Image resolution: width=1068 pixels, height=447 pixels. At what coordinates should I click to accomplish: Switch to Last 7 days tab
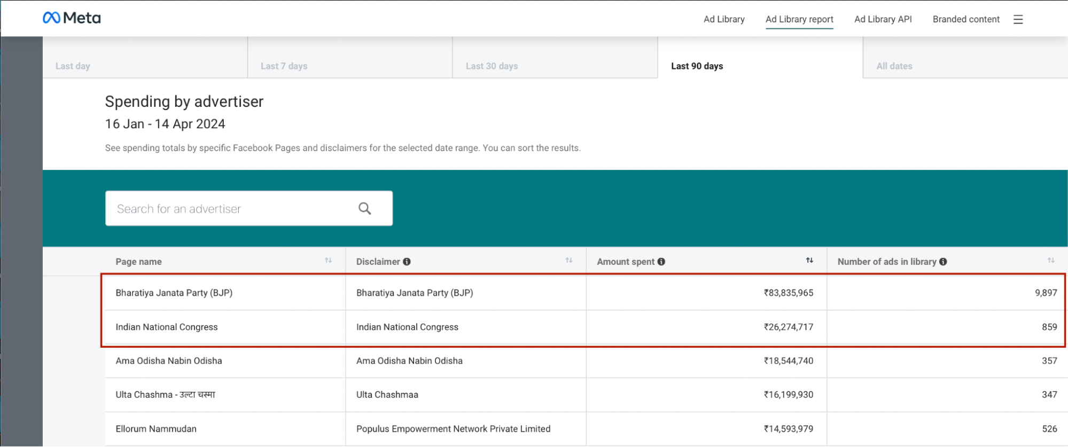tap(350, 58)
